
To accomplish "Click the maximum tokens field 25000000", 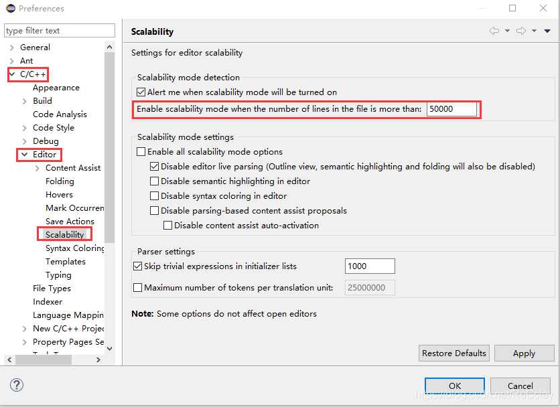I will pyautogui.click(x=370, y=287).
